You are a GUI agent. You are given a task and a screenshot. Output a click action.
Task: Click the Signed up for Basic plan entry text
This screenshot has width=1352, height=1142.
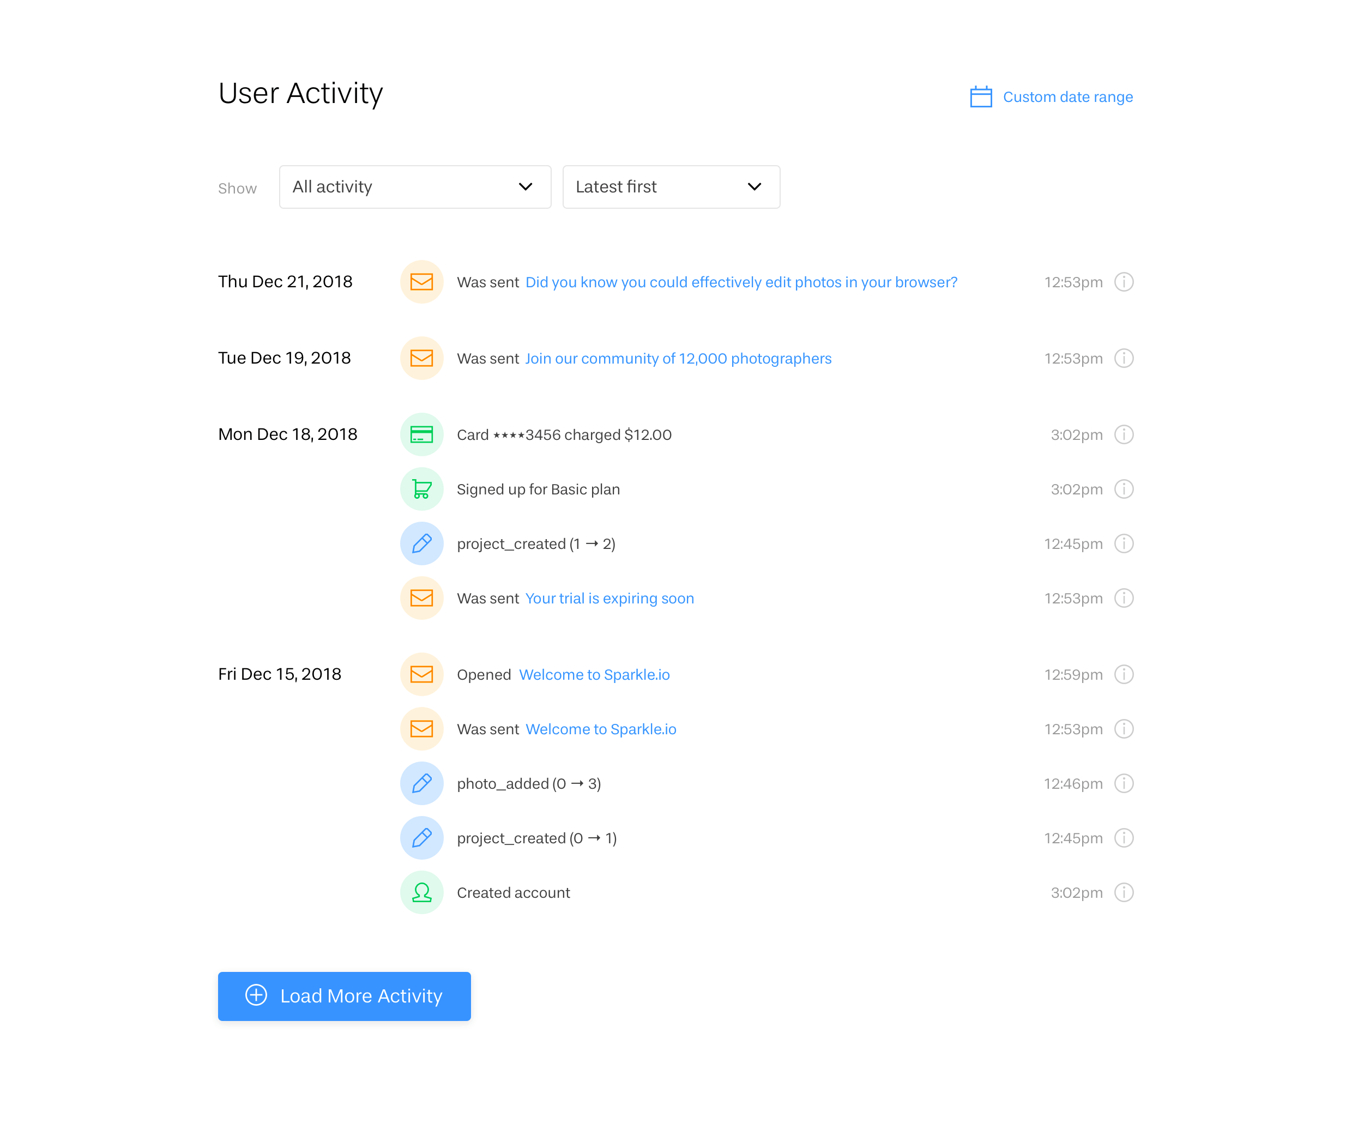point(538,490)
